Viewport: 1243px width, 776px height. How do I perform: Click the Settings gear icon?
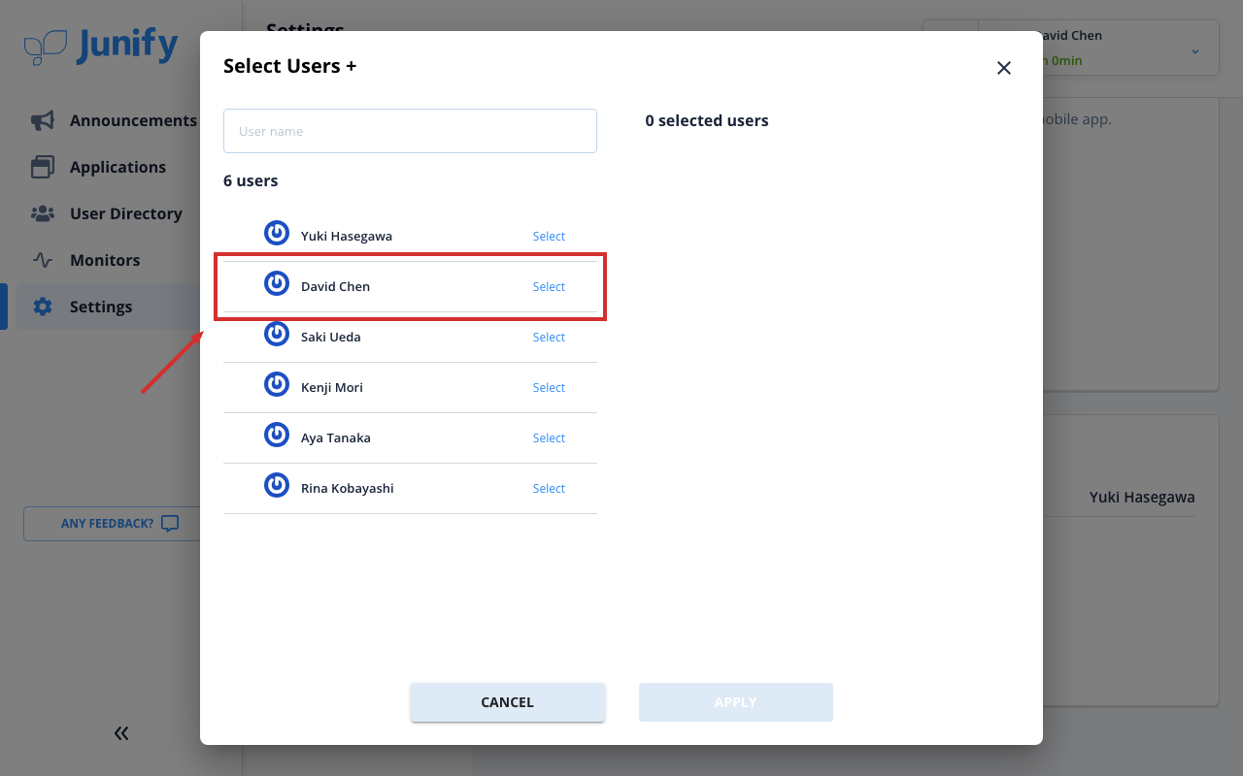pos(43,307)
